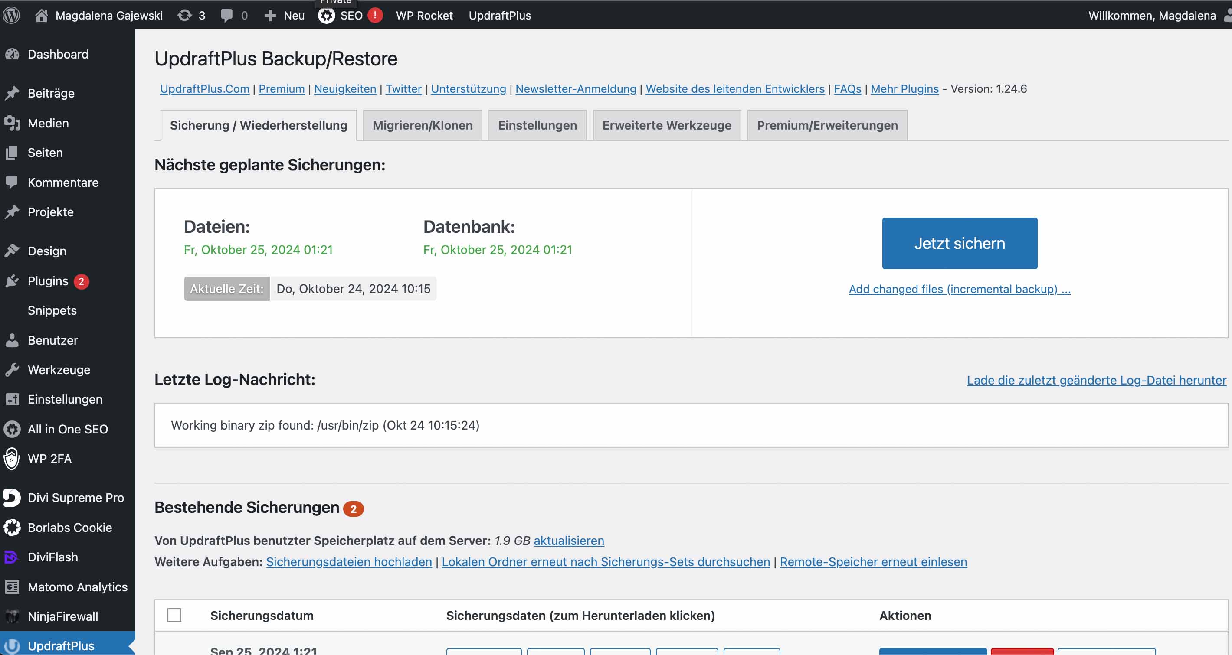Click the aktualisieren storage link

[569, 540]
